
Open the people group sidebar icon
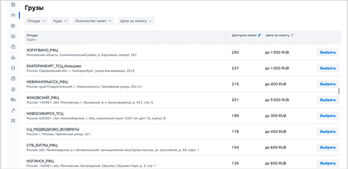13,58
